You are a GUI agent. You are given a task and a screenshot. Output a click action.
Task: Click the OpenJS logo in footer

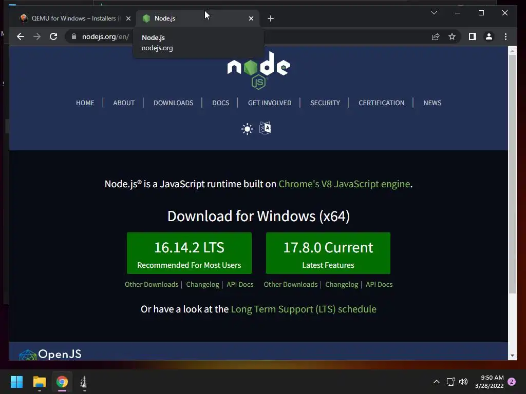point(50,354)
